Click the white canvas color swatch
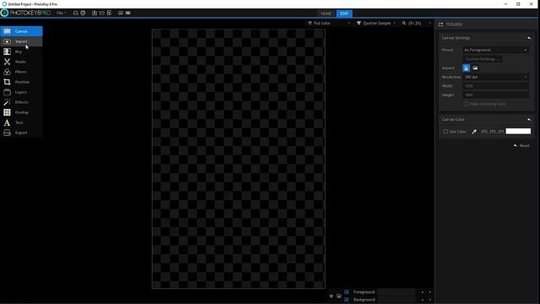Screen dimensions: 540x304 pos(518,132)
